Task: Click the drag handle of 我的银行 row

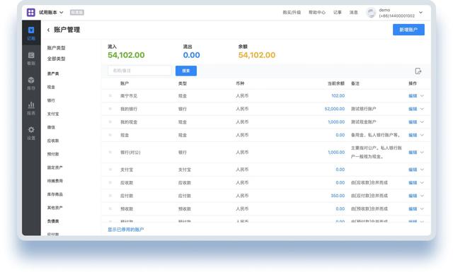Action: click(110, 109)
